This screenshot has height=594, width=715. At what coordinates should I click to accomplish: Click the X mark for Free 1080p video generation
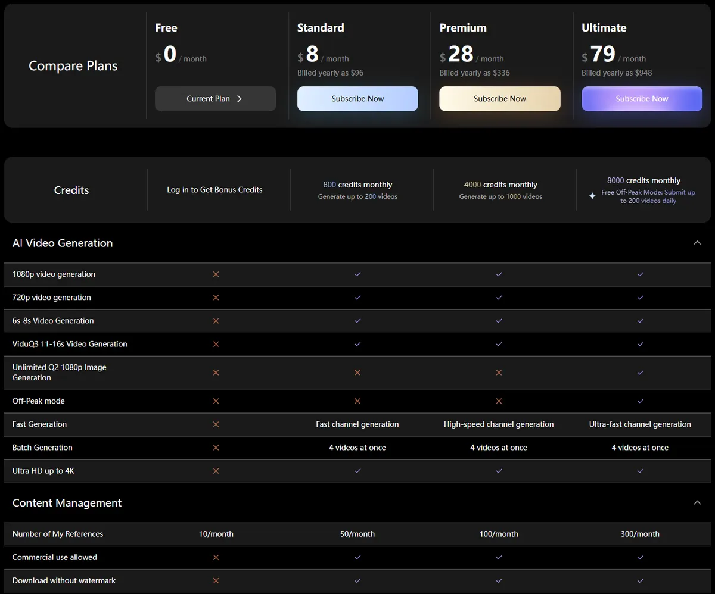[x=216, y=274]
